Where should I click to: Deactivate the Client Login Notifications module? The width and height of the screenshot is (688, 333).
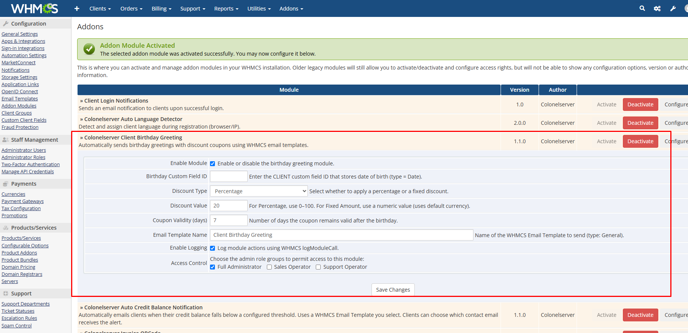640,104
